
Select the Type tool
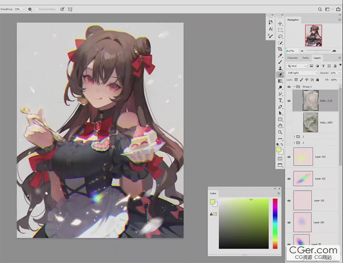pos(280,100)
